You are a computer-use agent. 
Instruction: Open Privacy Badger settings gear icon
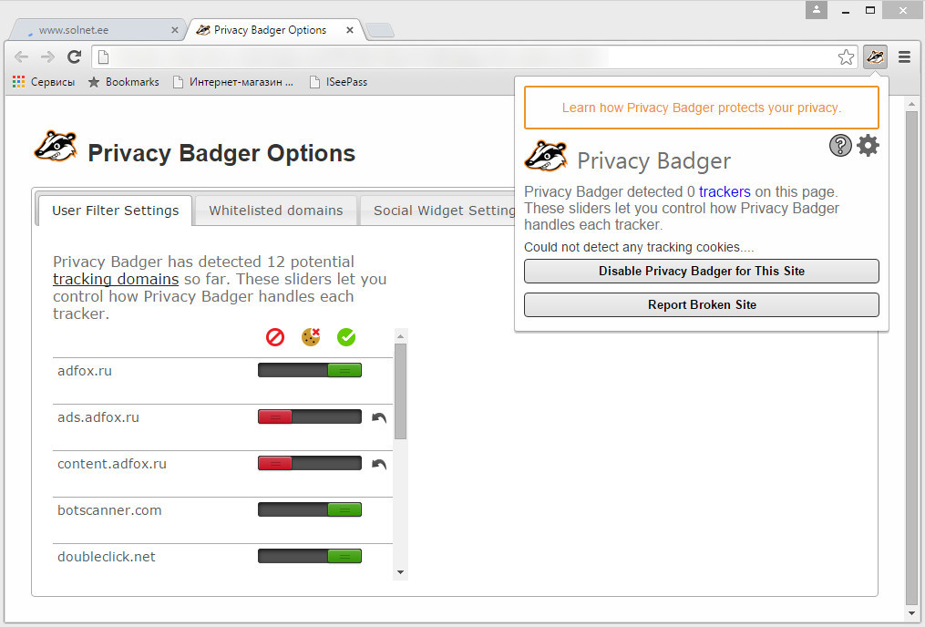pos(868,145)
